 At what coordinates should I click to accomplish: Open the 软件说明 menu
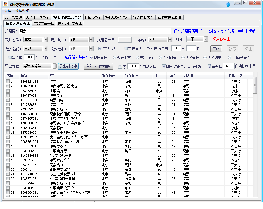[x=22, y=11]
